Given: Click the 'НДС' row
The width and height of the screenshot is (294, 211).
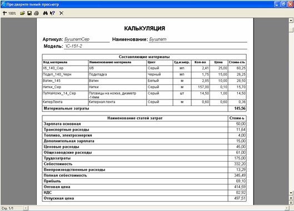Looking at the screenshot, I should point(144,193).
